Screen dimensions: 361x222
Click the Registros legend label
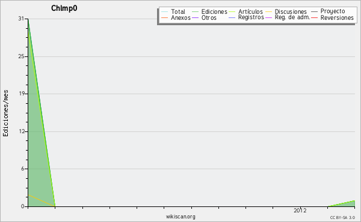coord(251,17)
